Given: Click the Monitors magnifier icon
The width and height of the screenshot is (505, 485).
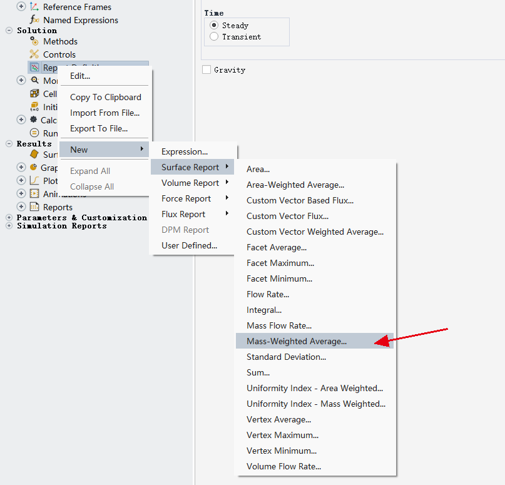Looking at the screenshot, I should pyautogui.click(x=34, y=81).
